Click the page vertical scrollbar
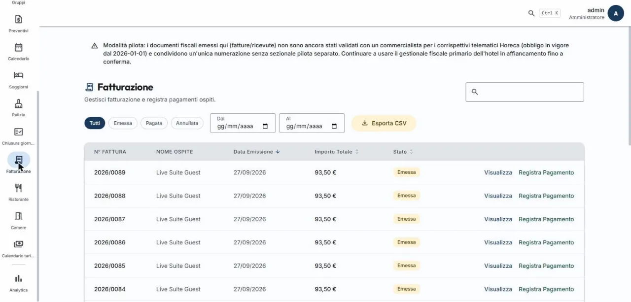Screen dimensions: 631x302 coord(630,87)
